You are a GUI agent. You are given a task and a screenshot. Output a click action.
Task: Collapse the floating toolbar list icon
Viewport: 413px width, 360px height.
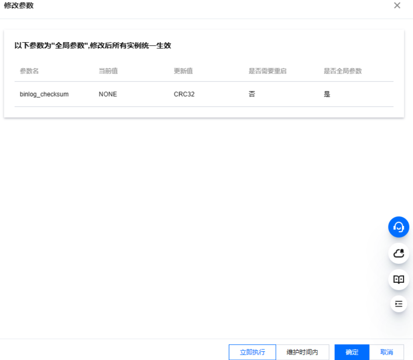pos(399,304)
